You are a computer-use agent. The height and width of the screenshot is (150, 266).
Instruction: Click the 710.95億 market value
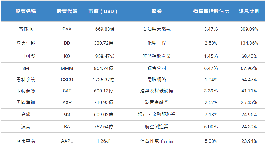point(103,102)
